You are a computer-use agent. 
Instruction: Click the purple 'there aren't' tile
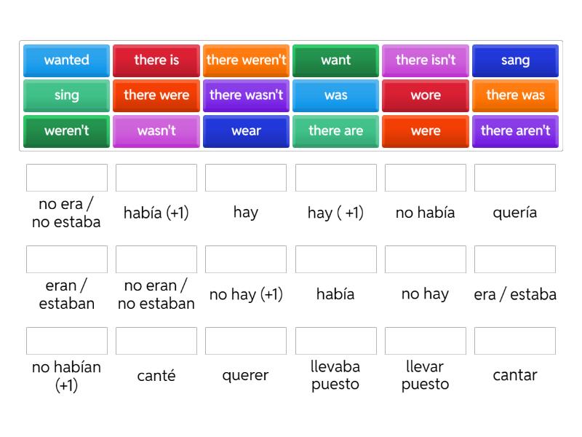(x=515, y=131)
